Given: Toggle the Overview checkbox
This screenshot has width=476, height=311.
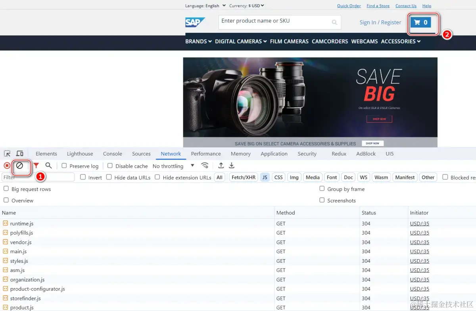Looking at the screenshot, I should (x=6, y=200).
